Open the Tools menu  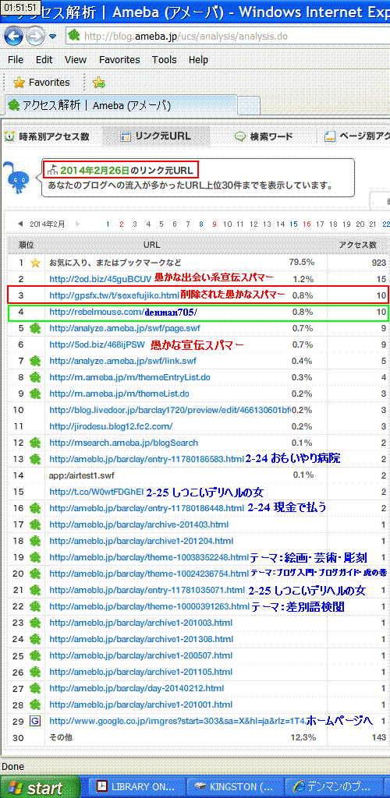pos(164,60)
